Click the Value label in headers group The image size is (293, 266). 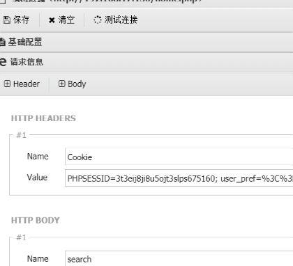pos(37,178)
